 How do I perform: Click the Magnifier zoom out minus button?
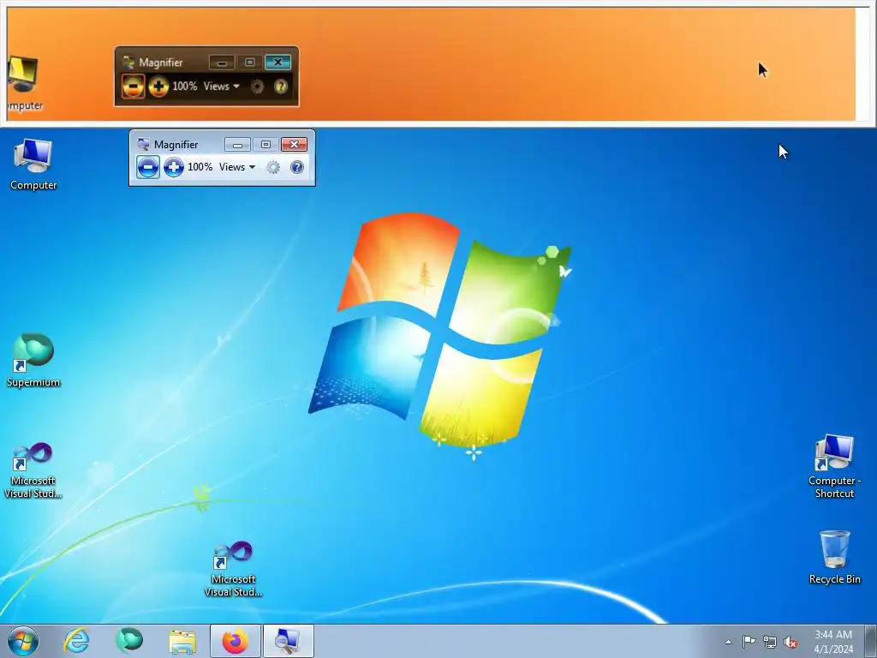[147, 167]
